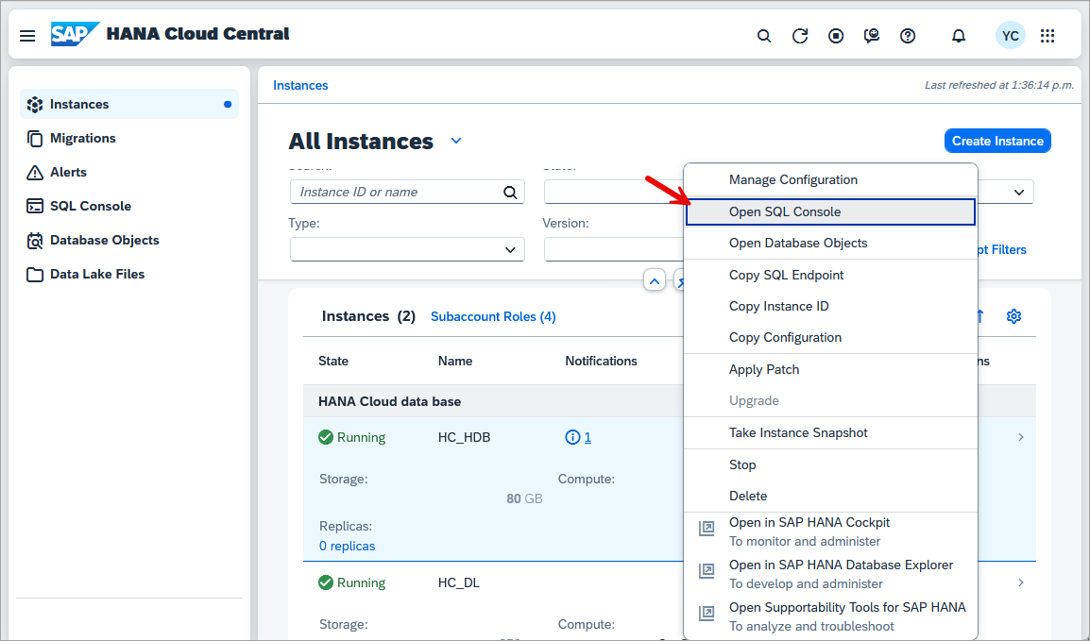Click the Create Instance button
The width and height of the screenshot is (1090, 641).
point(997,141)
